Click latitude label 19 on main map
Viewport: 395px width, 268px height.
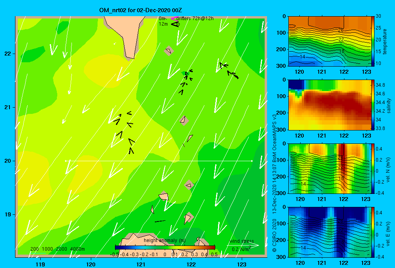pyautogui.click(x=8, y=214)
